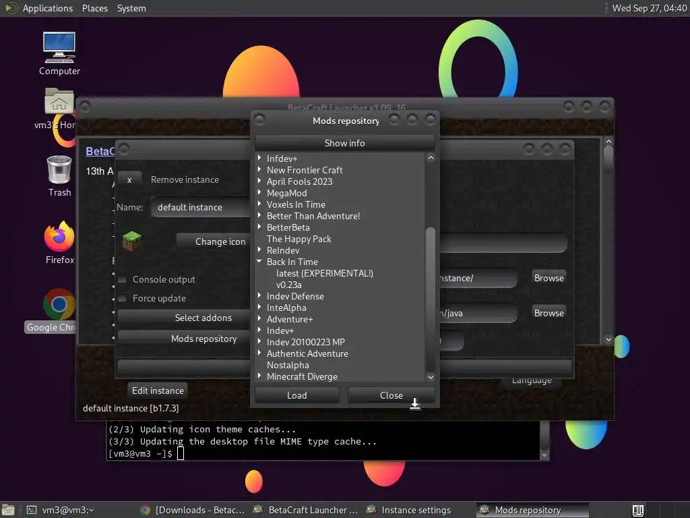The width and height of the screenshot is (690, 518).
Task: Click Browse next to the instance/ path
Action: coord(548,278)
